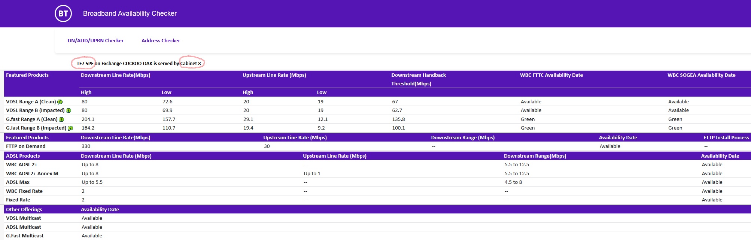Click the WBC Fixed Rate row label
Screen dimensions: 751x240
tap(24, 191)
